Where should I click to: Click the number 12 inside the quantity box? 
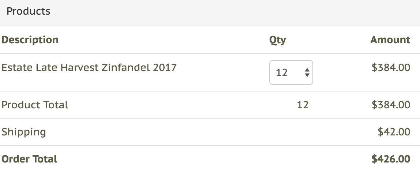(282, 72)
